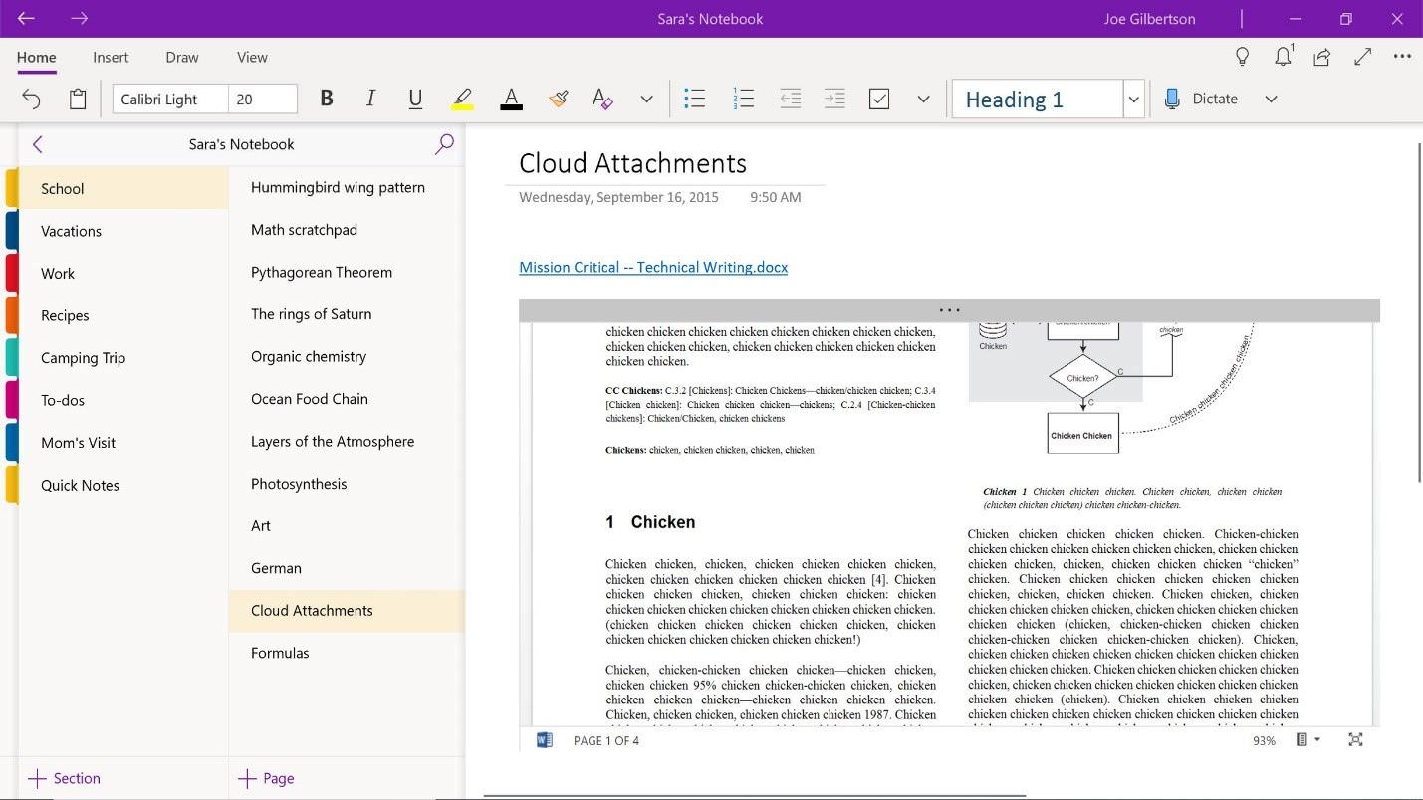Click the font size box showing 20
The width and height of the screenshot is (1423, 800).
tap(263, 99)
